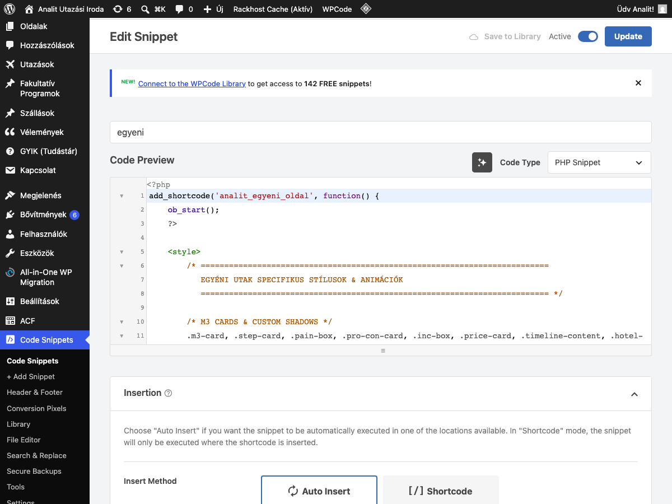This screenshot has height=504, width=672.
Task: Fold code at line 10
Action: pos(122,322)
